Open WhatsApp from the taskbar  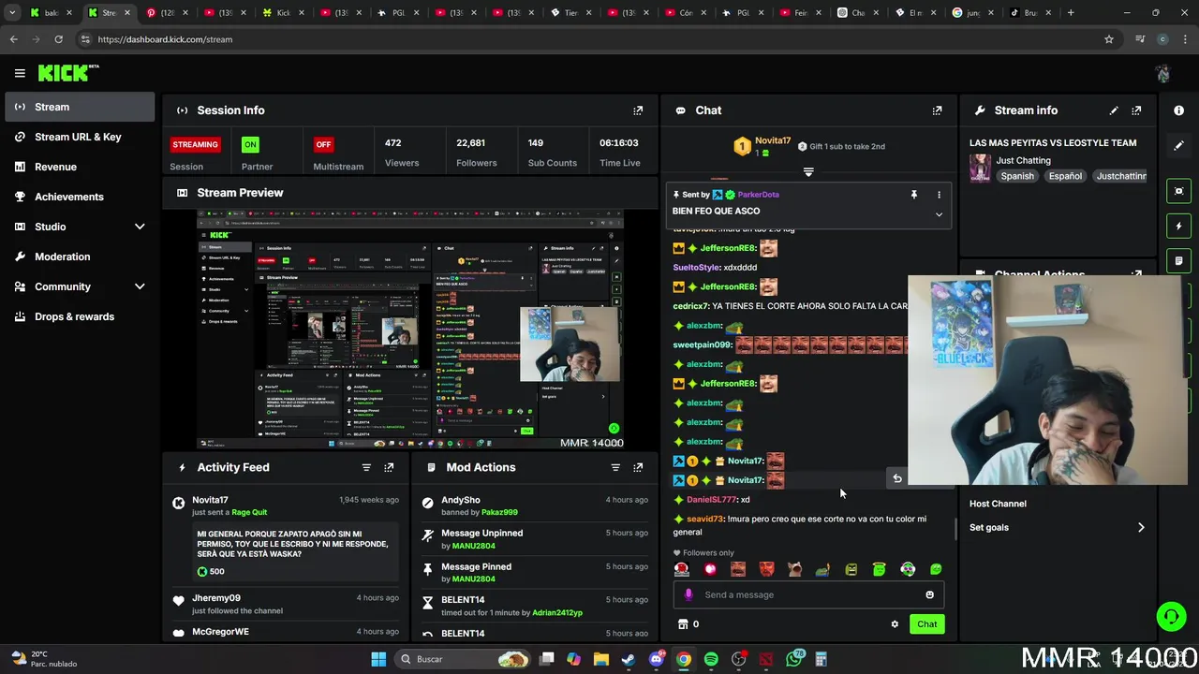(x=794, y=659)
